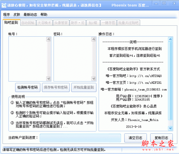Click down arrow of 帐号 scrollbar
The image size is (179, 154).
coord(48,79)
